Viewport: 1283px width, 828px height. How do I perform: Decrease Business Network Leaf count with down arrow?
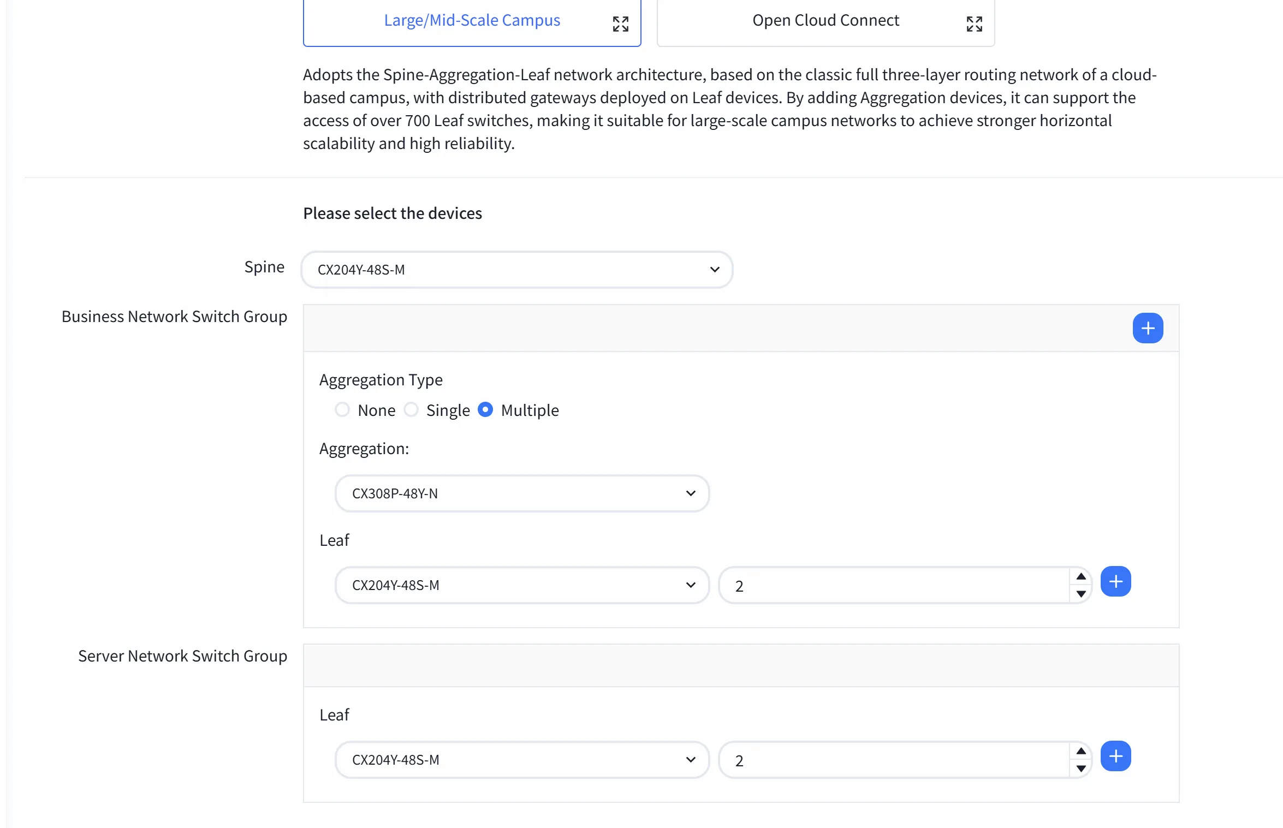coord(1080,593)
